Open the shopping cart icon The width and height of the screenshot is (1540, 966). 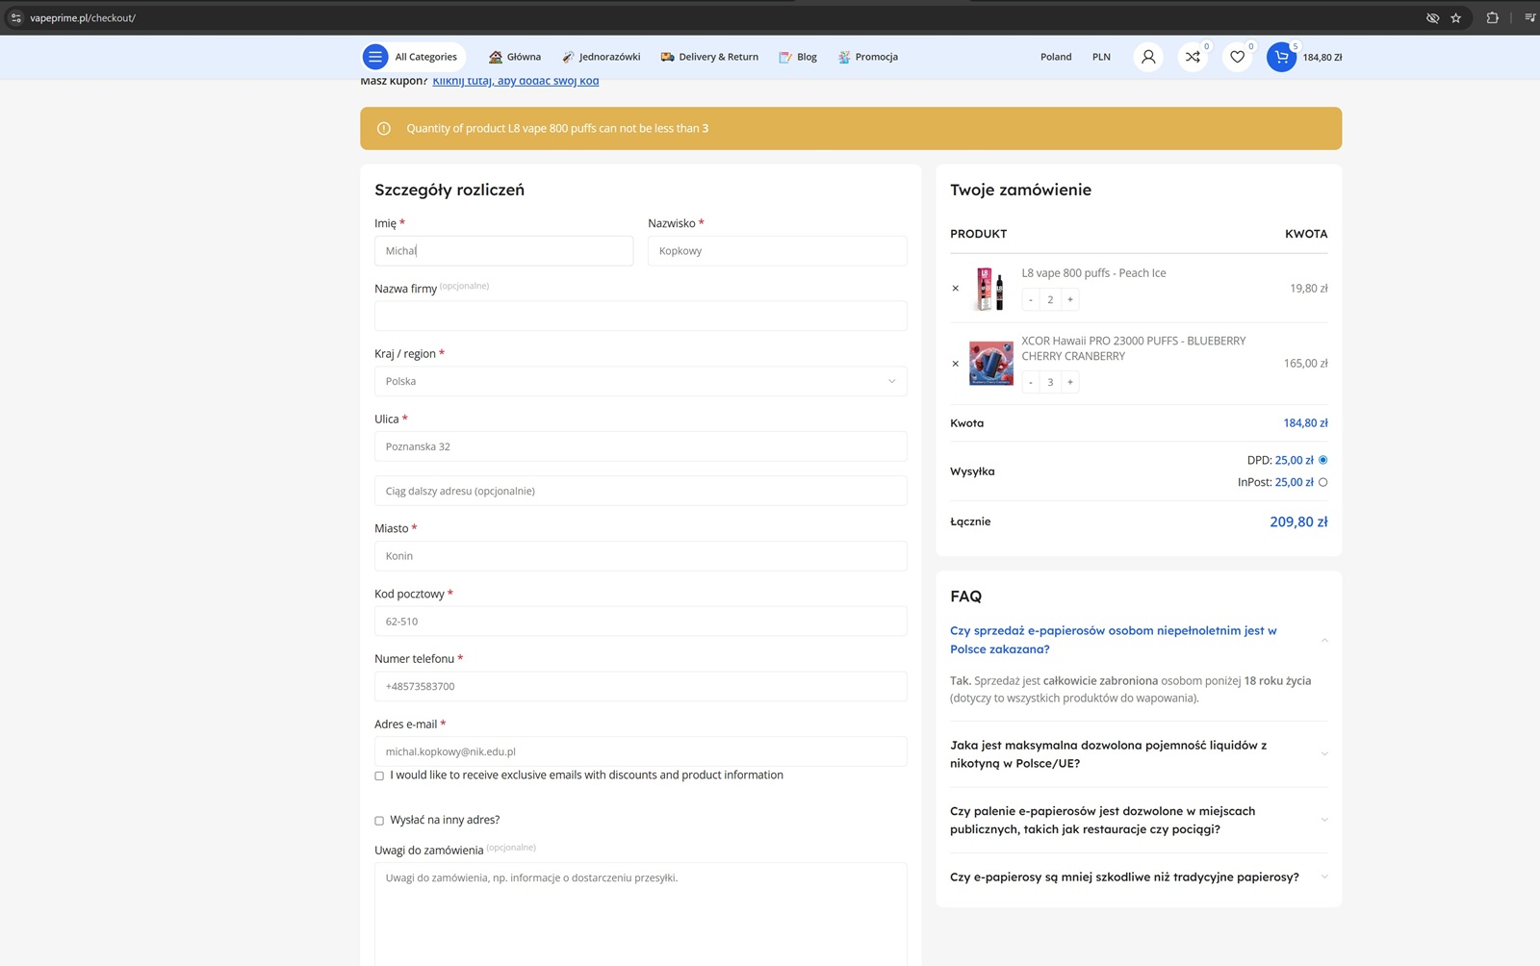click(x=1281, y=57)
